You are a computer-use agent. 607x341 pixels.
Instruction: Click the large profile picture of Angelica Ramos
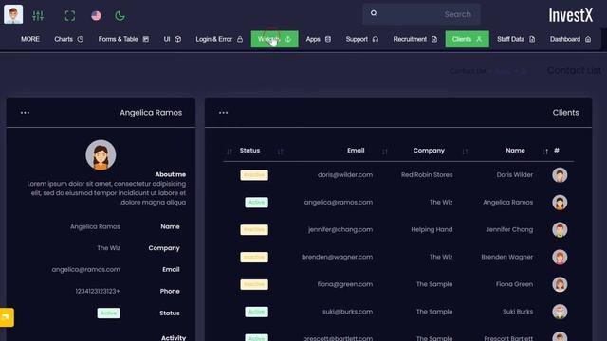[101, 155]
